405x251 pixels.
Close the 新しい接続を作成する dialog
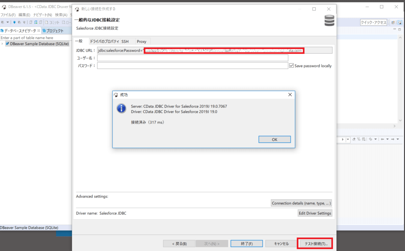(x=329, y=9)
